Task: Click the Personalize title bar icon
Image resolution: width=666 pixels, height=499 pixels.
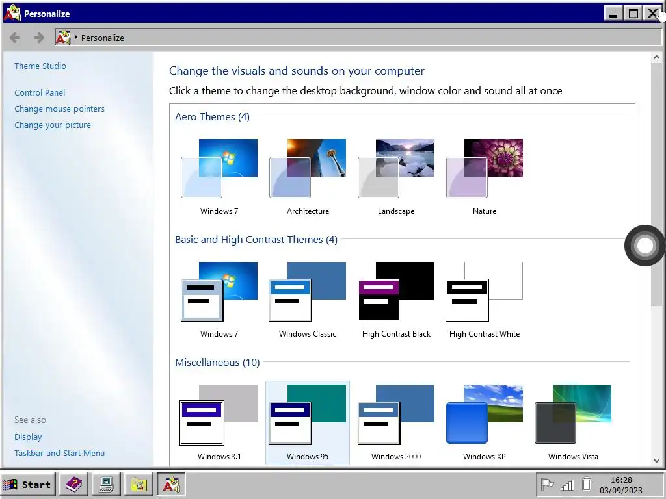Action: pos(12,13)
